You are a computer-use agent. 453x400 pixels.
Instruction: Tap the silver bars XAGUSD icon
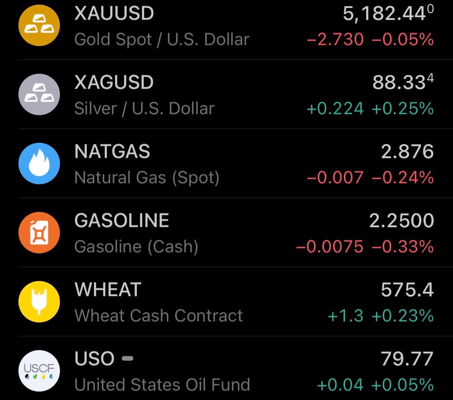click(x=39, y=94)
